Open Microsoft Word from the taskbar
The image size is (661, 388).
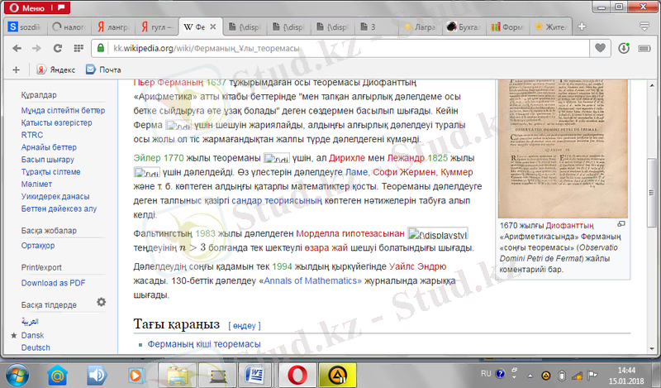(255, 375)
